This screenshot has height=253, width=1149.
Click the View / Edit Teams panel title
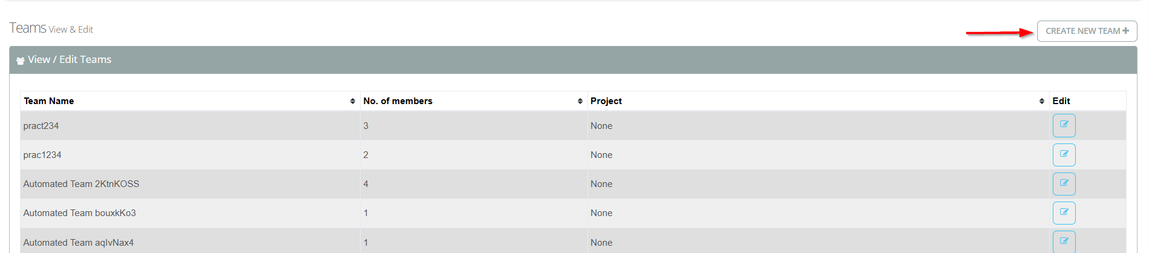[70, 59]
